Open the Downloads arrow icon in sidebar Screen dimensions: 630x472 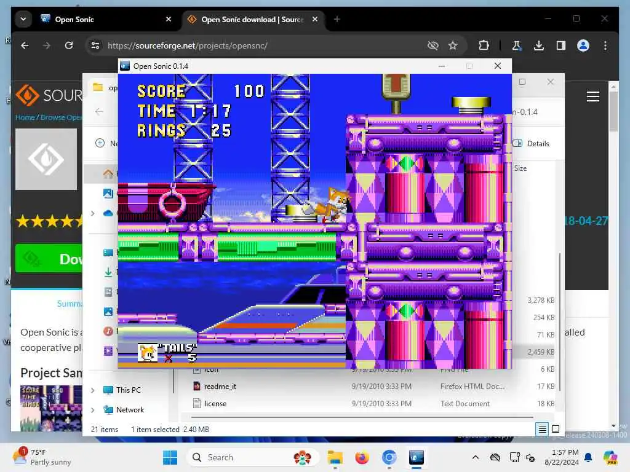click(x=108, y=272)
